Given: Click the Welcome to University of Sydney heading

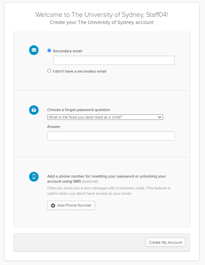Looking at the screenshot, I should [102, 15].
